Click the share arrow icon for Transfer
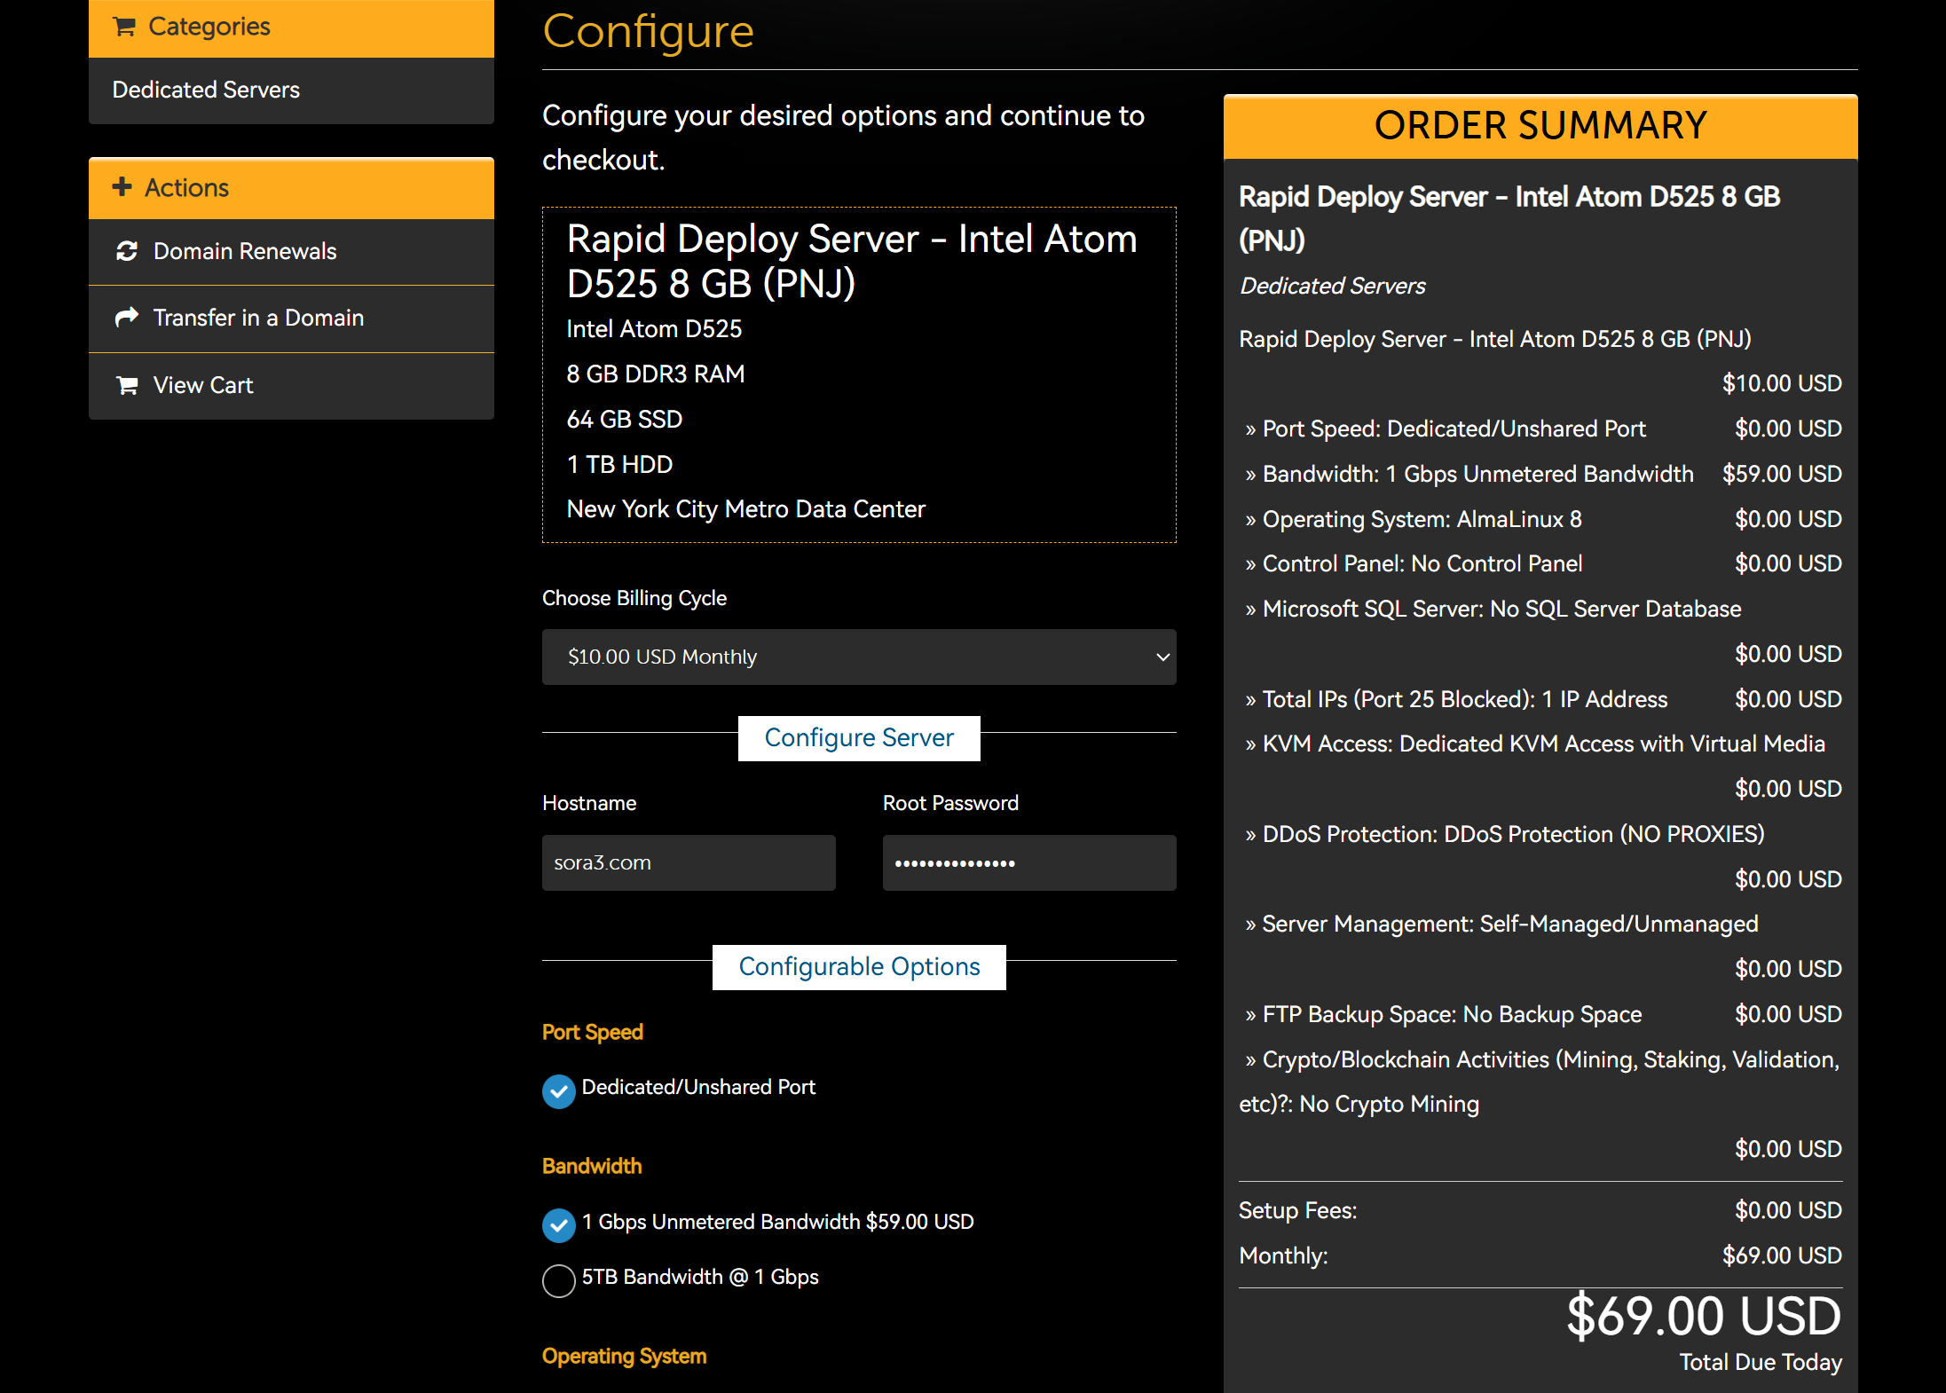 (127, 317)
